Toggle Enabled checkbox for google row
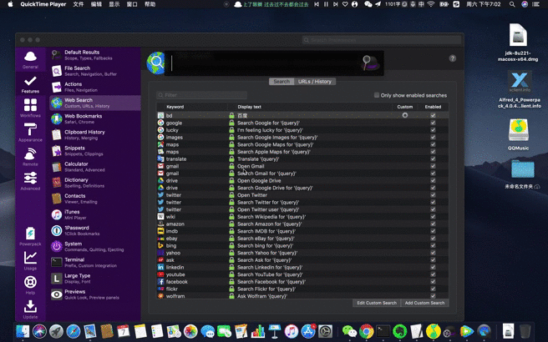This screenshot has width=548, height=342. (x=433, y=123)
